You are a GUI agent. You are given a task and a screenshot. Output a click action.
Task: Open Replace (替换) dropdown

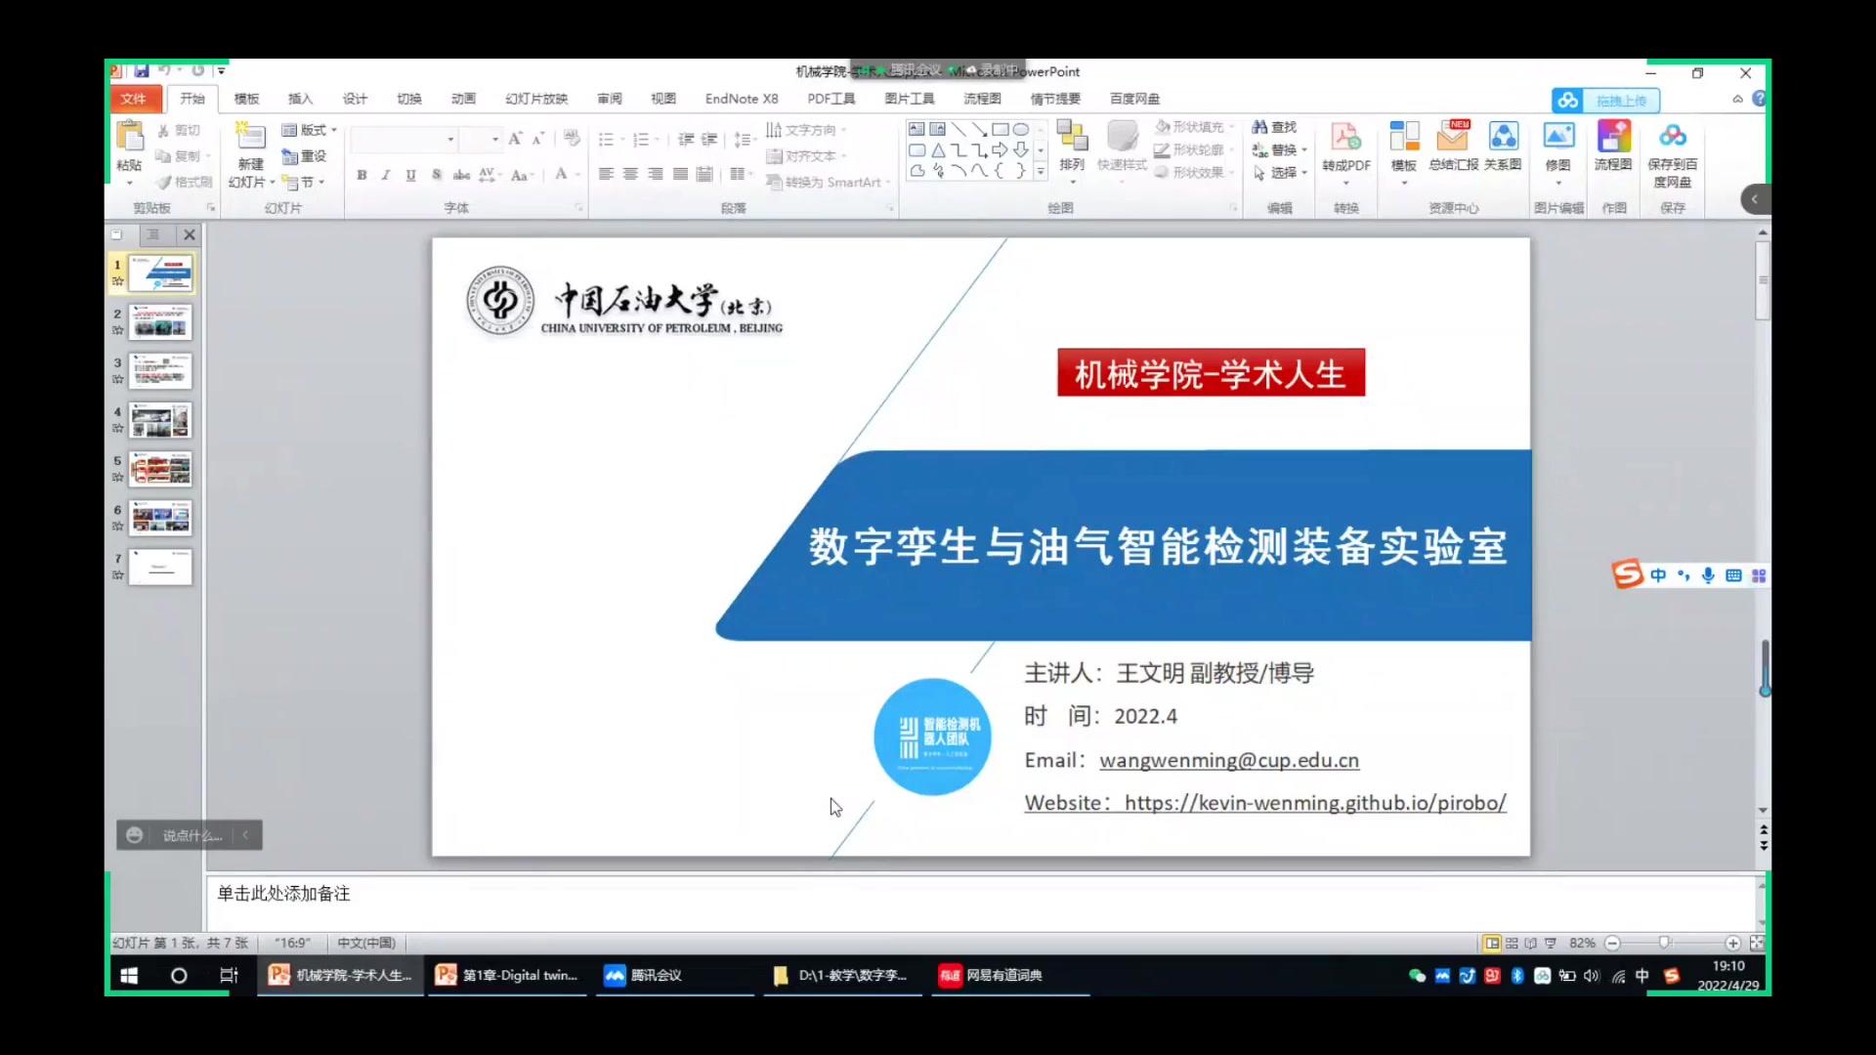point(1280,149)
